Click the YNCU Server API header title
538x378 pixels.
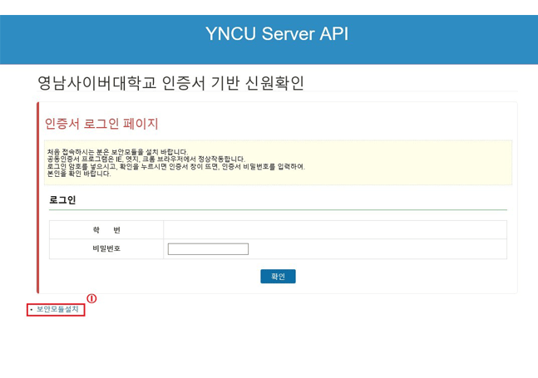(277, 34)
